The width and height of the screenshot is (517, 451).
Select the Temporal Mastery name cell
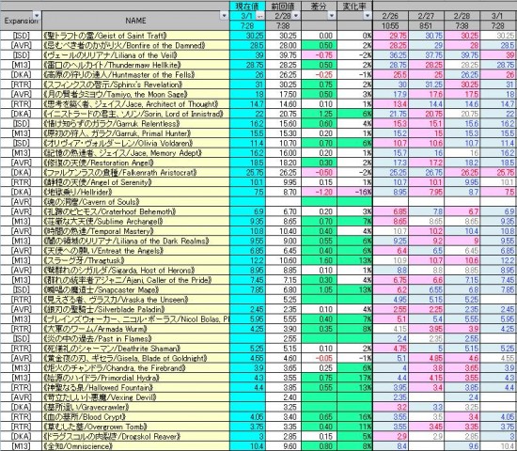coord(135,231)
